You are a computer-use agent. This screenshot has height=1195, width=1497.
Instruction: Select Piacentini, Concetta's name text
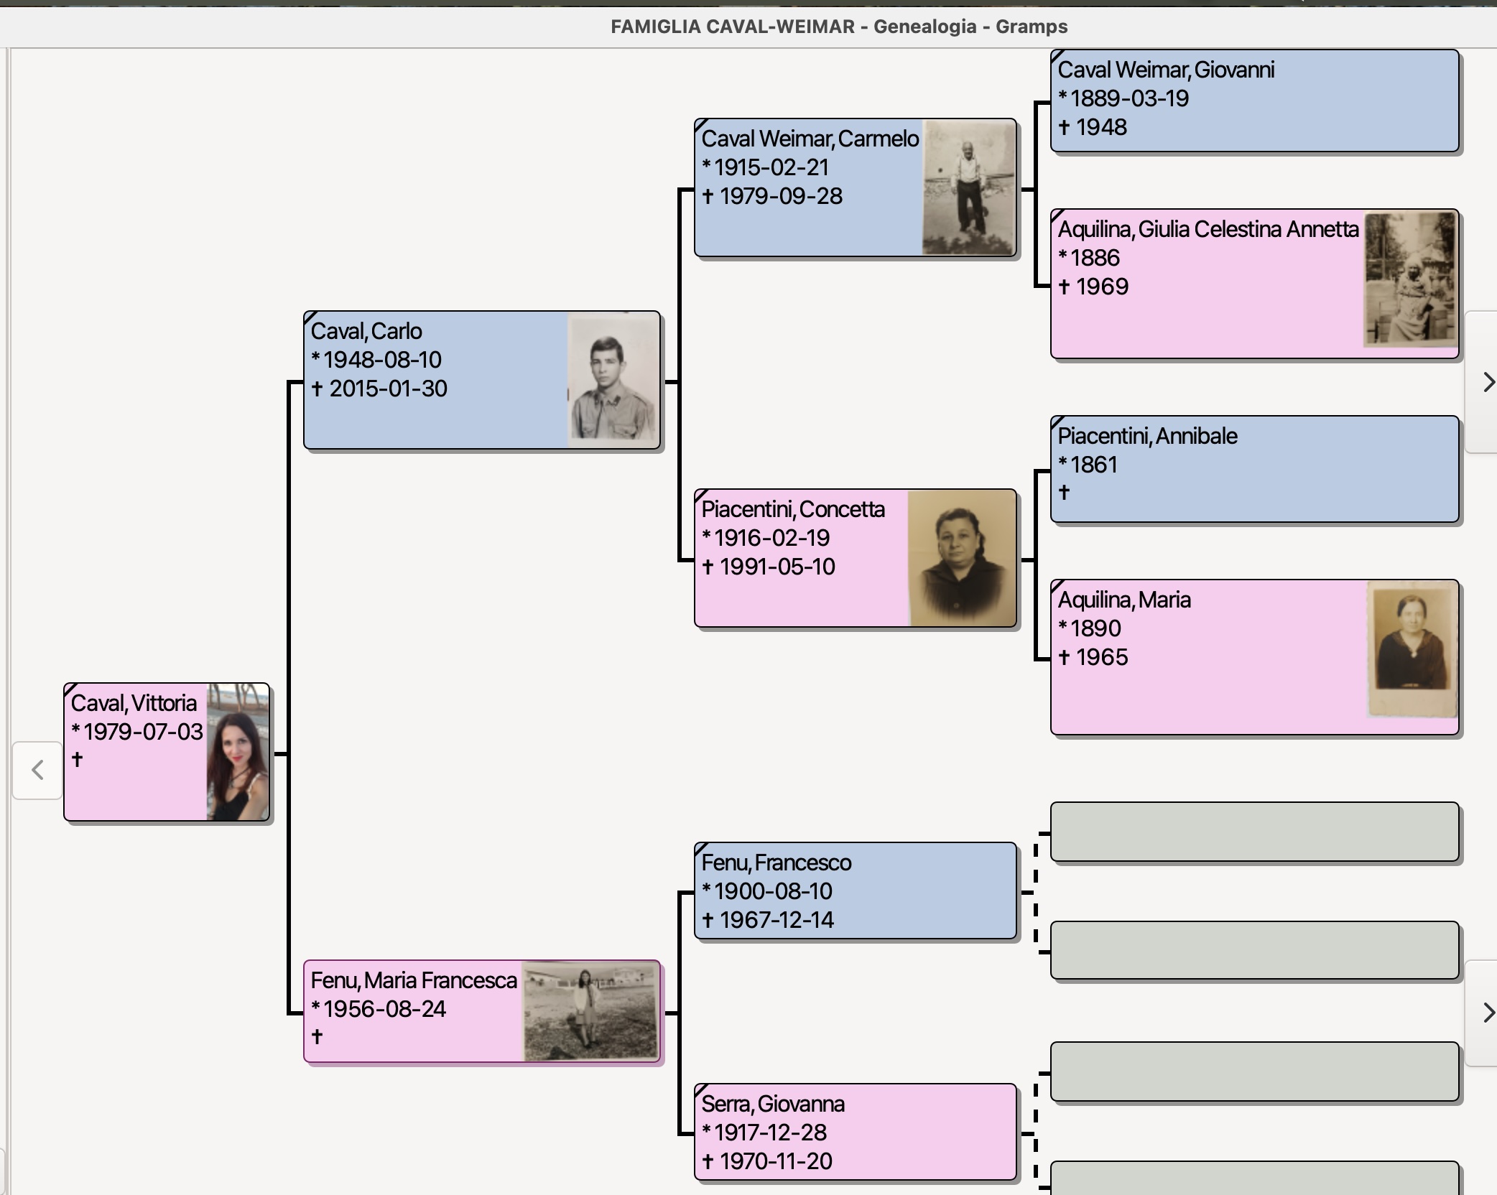793,509
